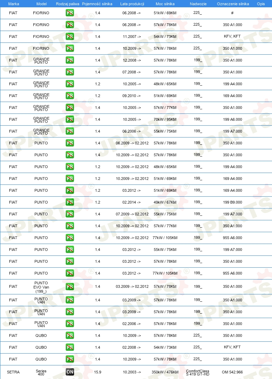Click petrol fuel icon in Punto 06.2009 -> 02.2012 row
Screen dimensions: 272x379
(70, 143)
